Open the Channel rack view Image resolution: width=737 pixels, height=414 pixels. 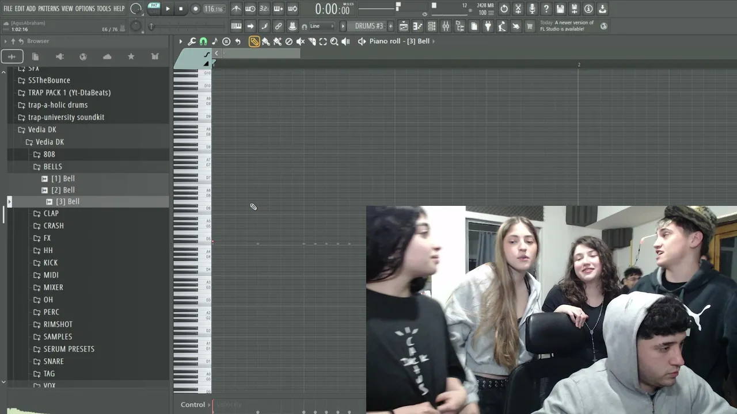431,26
